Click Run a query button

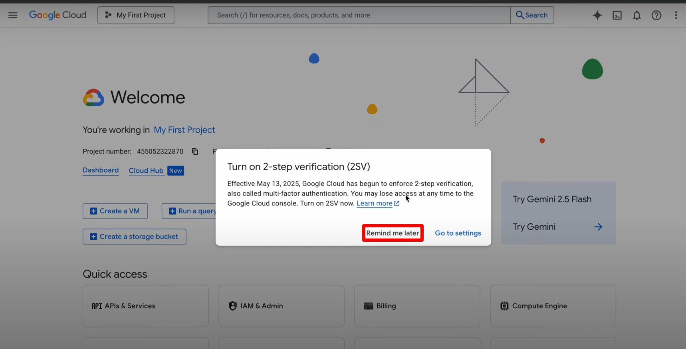(189, 211)
